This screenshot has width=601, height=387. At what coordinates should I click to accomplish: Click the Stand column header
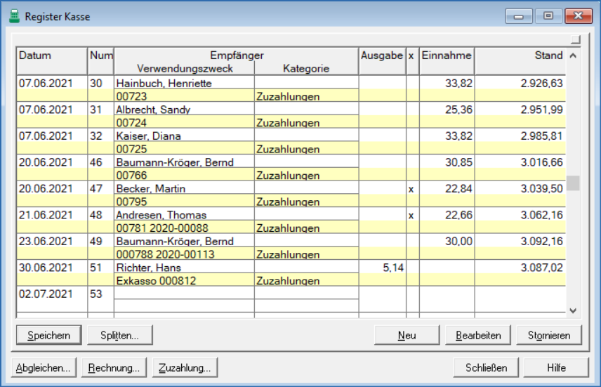[520, 61]
